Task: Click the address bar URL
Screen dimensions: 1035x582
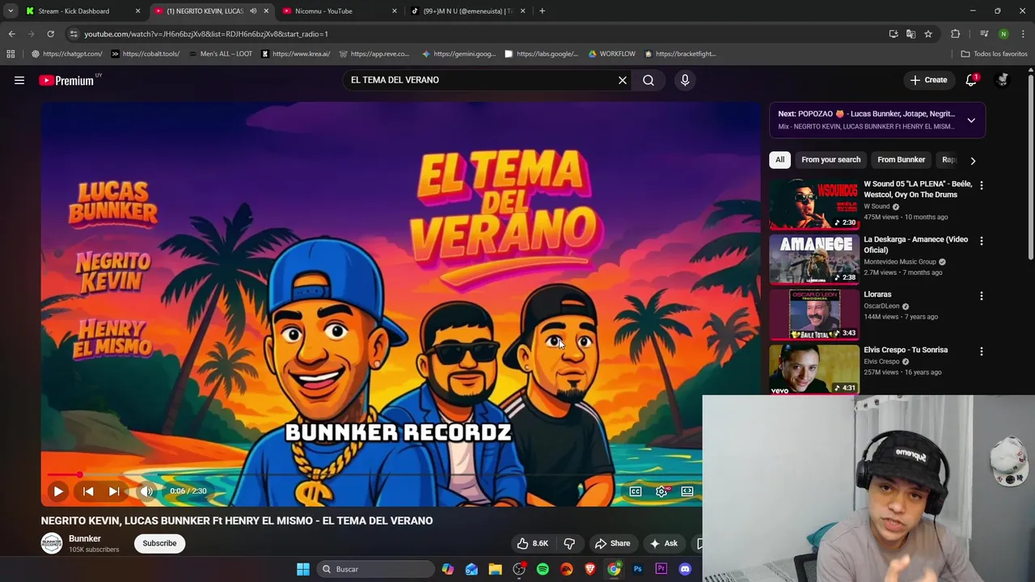Action: pyautogui.click(x=206, y=34)
